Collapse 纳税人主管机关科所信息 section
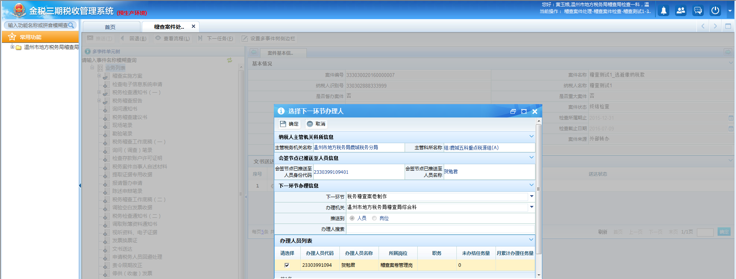 click(531, 137)
